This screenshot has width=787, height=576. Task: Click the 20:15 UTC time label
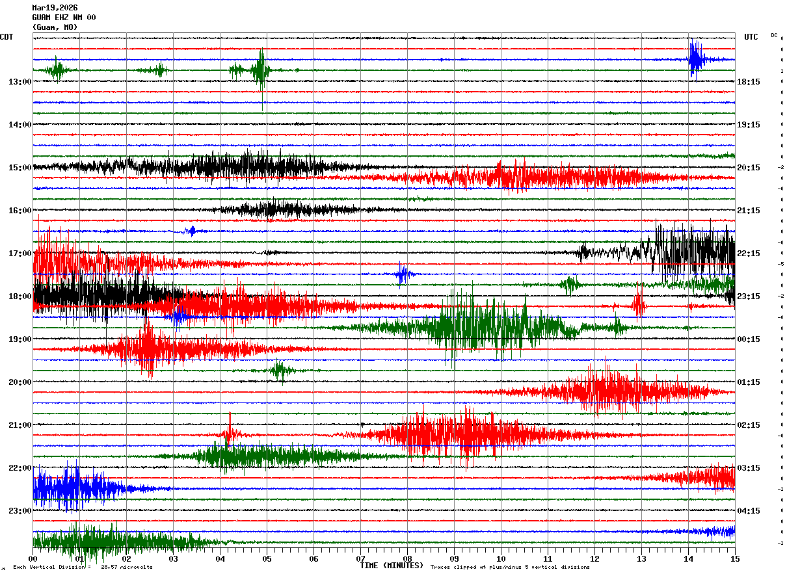point(749,168)
